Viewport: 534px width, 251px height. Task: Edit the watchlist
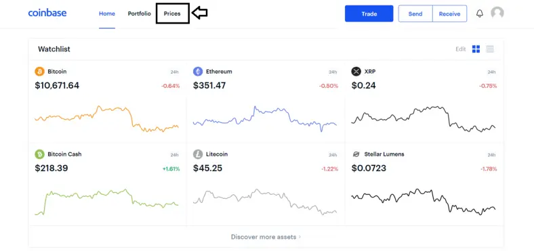click(x=460, y=49)
